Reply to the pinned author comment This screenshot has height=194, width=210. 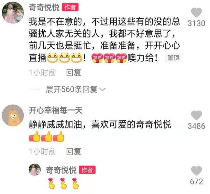[74, 73]
